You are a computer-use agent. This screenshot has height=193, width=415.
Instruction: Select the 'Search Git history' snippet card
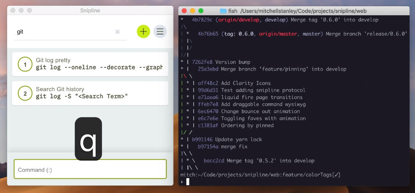pos(90,93)
